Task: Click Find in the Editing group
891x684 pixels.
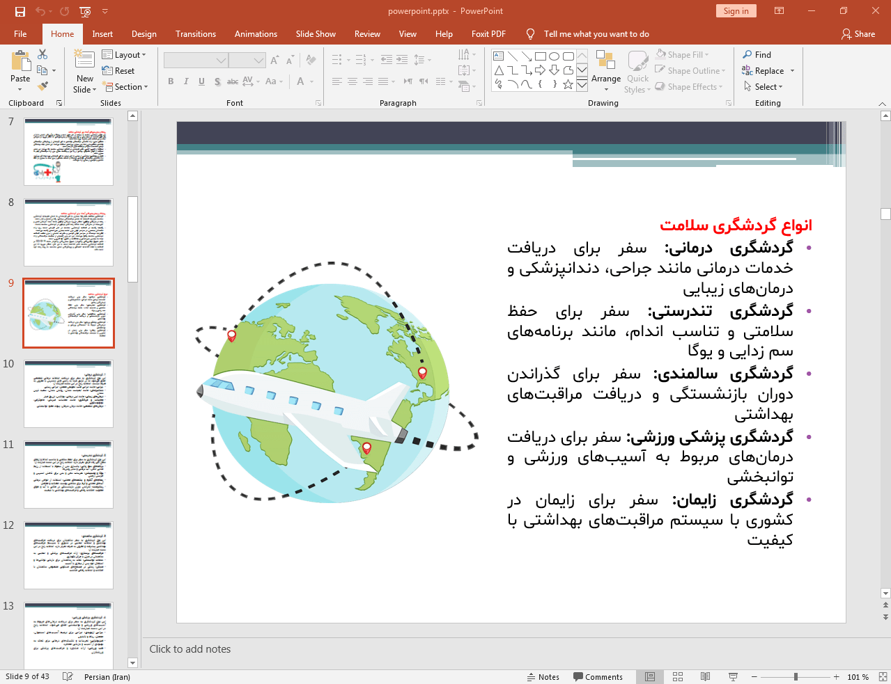Action: pos(757,54)
